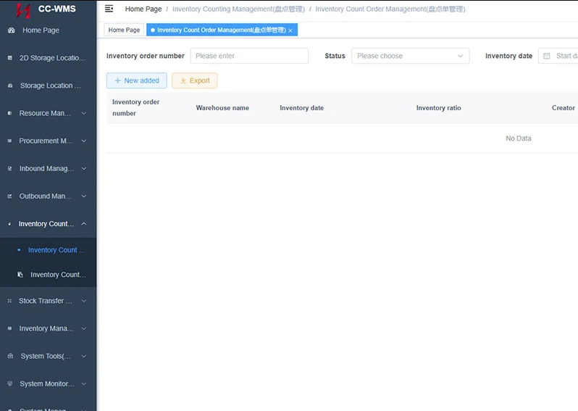Click the System Monitor sidebar icon
The image size is (578, 411).
(x=10, y=383)
